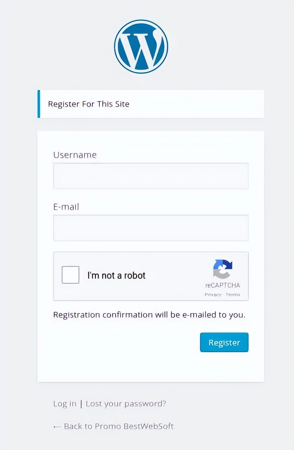Click the blue accent bar on the notice
Viewport: 294px width, 450px height.
pyautogui.click(x=39, y=104)
